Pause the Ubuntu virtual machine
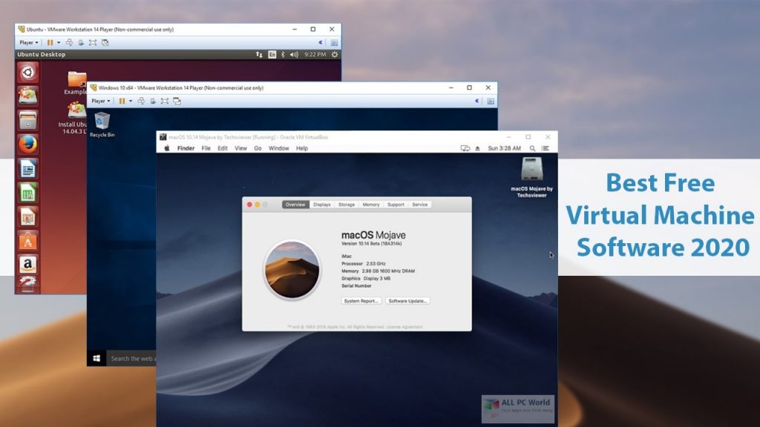Image resolution: width=760 pixels, height=427 pixels. tap(50, 42)
